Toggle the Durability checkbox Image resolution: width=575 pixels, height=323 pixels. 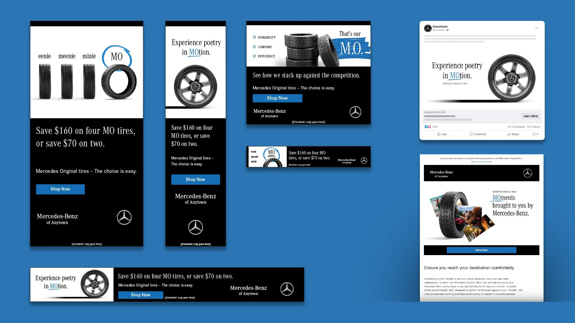point(255,37)
